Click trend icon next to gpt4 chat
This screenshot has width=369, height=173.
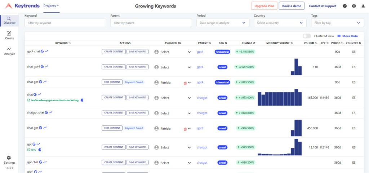coord(46,51)
